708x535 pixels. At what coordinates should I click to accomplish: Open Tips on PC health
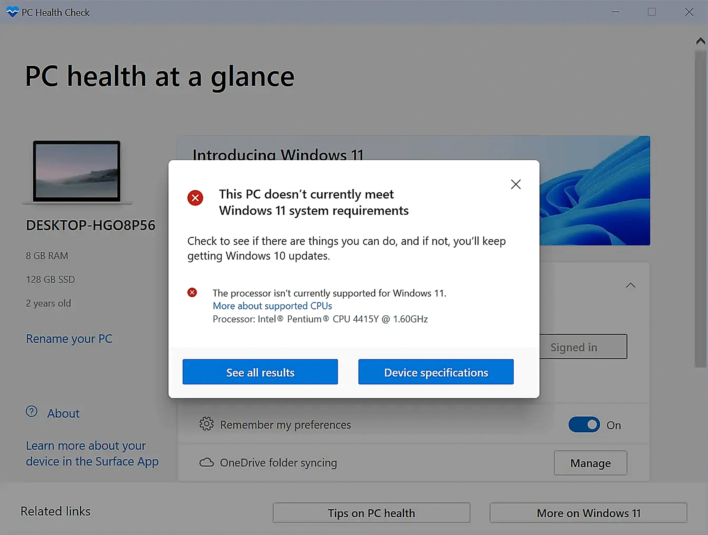(371, 513)
